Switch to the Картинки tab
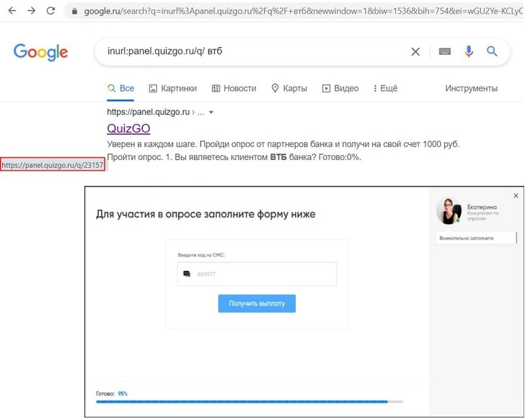Viewport: 526px width, 419px height. pos(173,88)
